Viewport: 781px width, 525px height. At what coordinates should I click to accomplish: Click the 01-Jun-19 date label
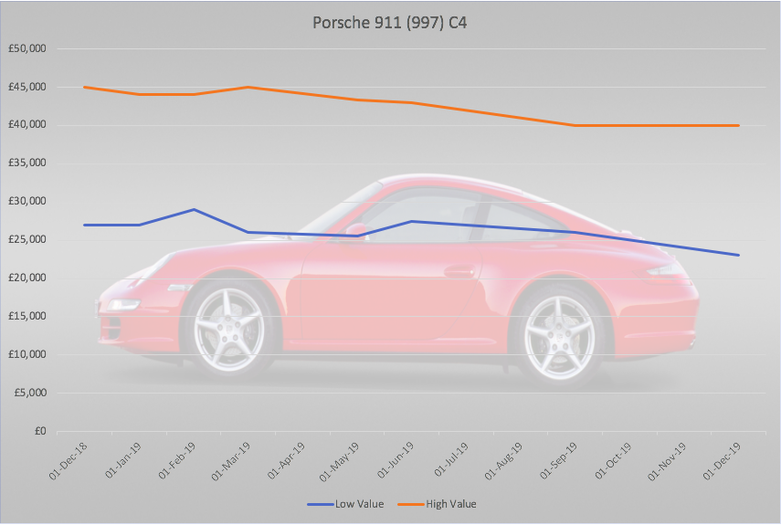(x=396, y=461)
